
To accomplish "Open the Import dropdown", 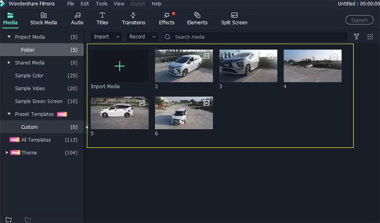I will (x=106, y=37).
